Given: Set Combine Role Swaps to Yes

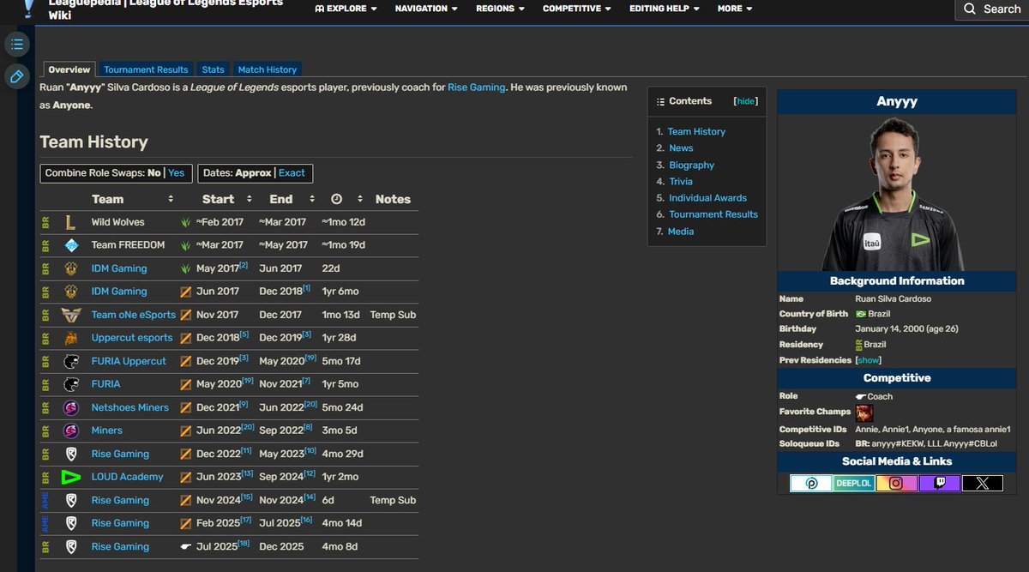Looking at the screenshot, I should click(x=176, y=172).
